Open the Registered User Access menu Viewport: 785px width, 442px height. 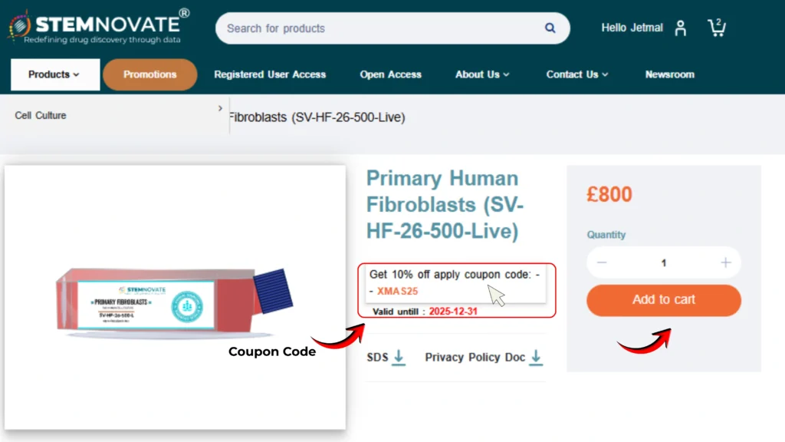270,74
